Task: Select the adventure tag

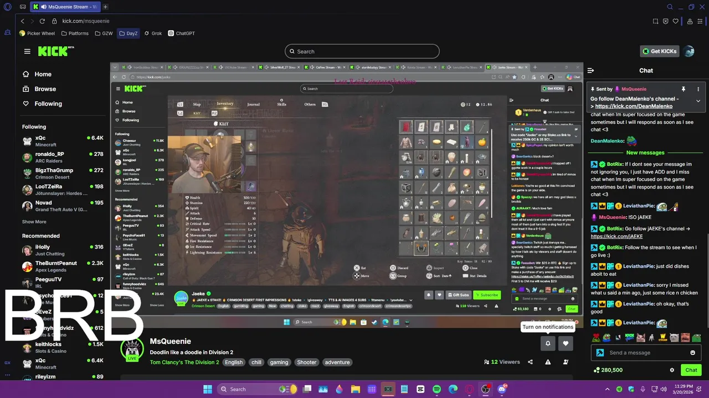Action: (x=337, y=363)
